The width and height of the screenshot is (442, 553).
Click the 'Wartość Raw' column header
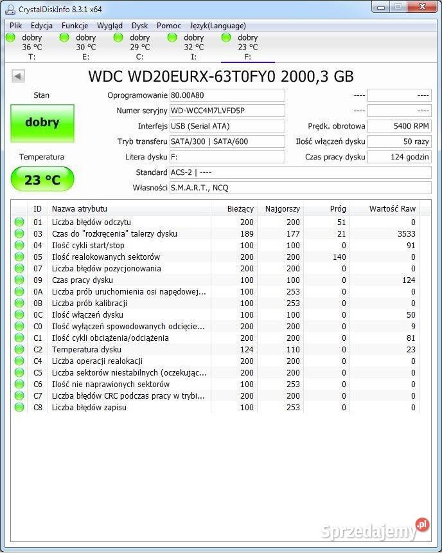pos(391,208)
